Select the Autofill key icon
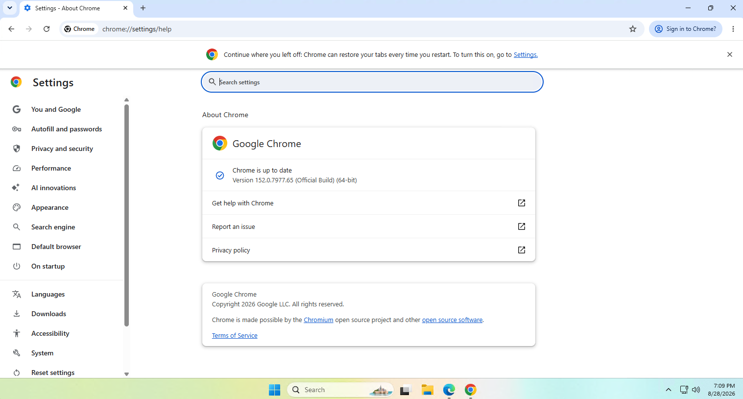Screen dimensions: 743x399 [17, 129]
